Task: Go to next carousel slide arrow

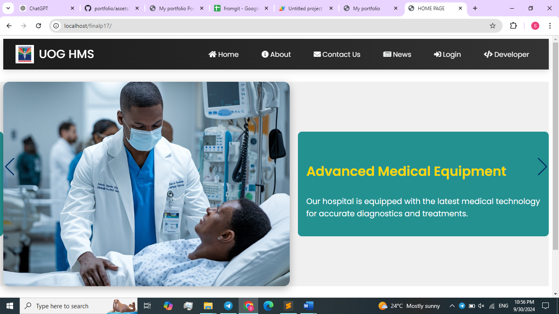Action: (x=542, y=167)
